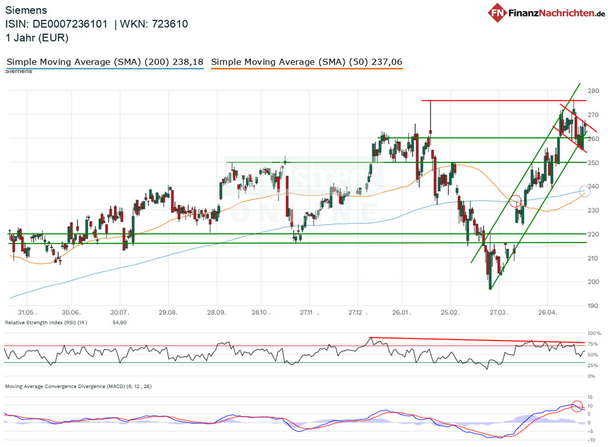Select the 25.02. date on the time axis

450,313
